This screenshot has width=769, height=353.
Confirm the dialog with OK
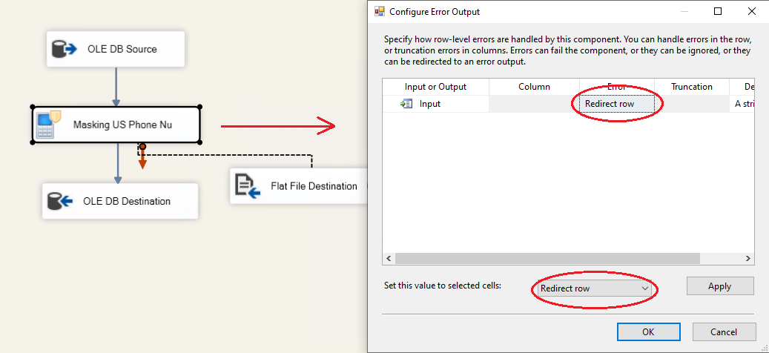coord(648,331)
